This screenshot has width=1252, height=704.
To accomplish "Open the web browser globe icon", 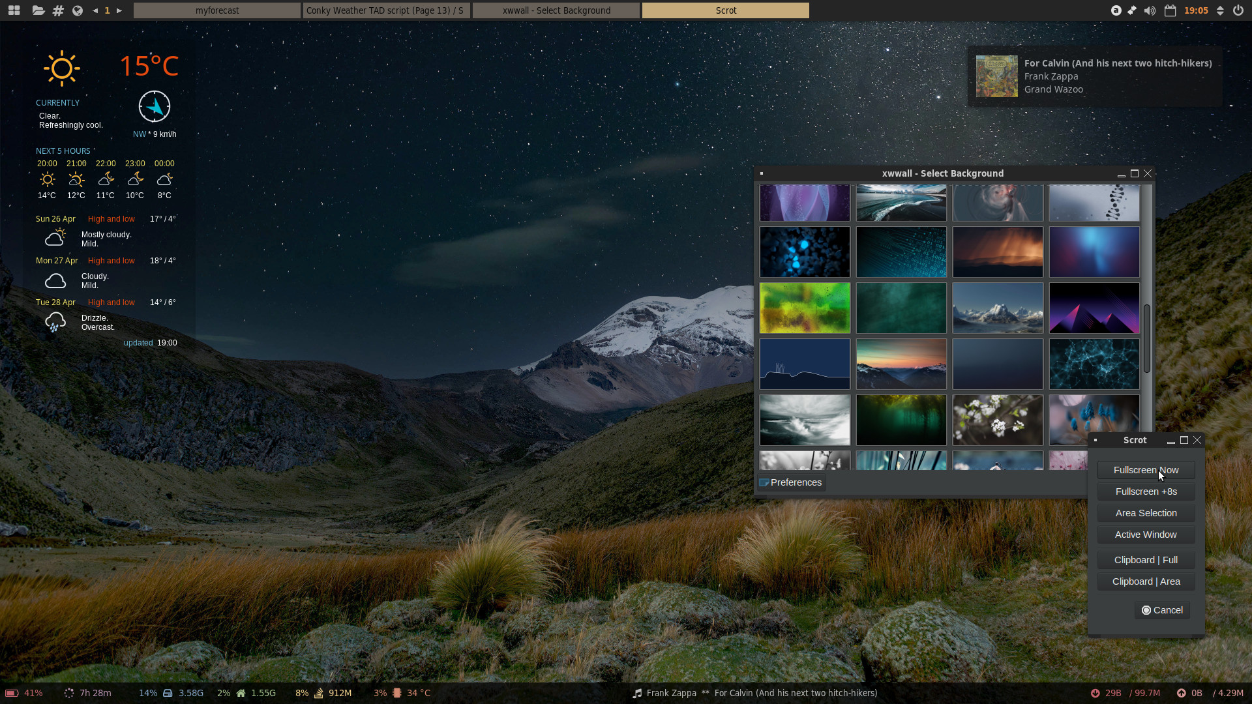I will tap(78, 10).
